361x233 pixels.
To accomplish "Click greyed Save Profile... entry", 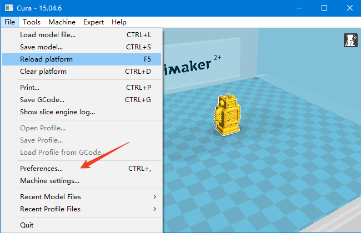I will pyautogui.click(x=82, y=140).
